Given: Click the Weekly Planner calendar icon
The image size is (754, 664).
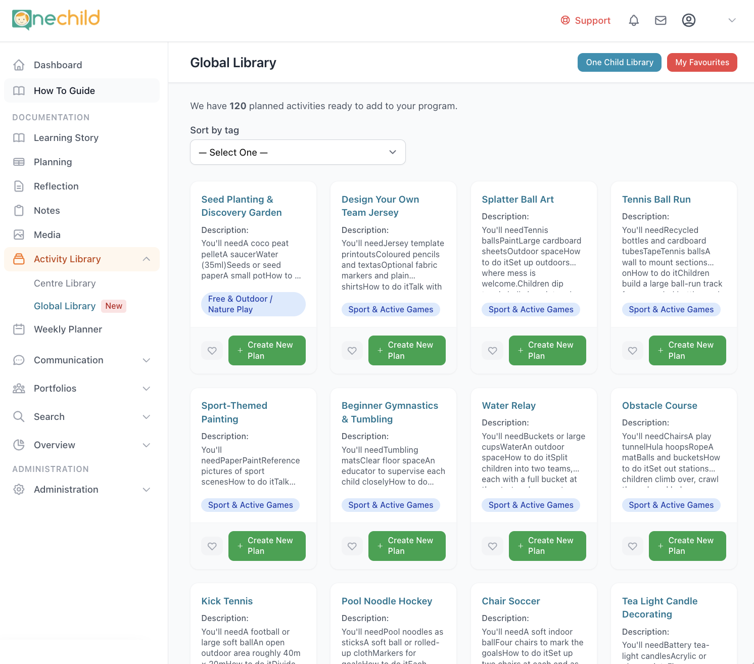Looking at the screenshot, I should click(x=19, y=329).
